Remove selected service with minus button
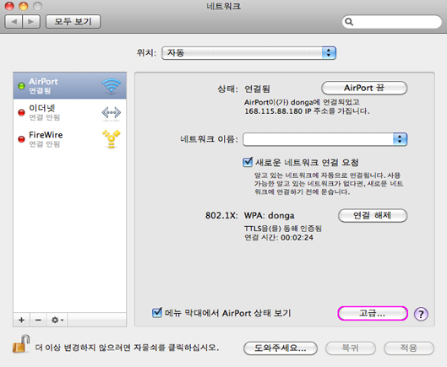 tap(38, 320)
